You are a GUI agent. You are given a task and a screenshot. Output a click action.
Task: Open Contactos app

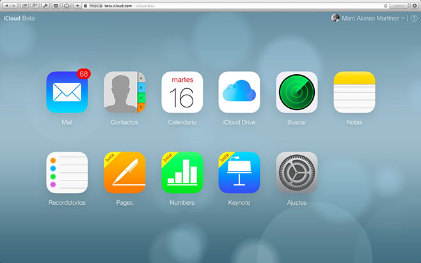pyautogui.click(x=124, y=92)
